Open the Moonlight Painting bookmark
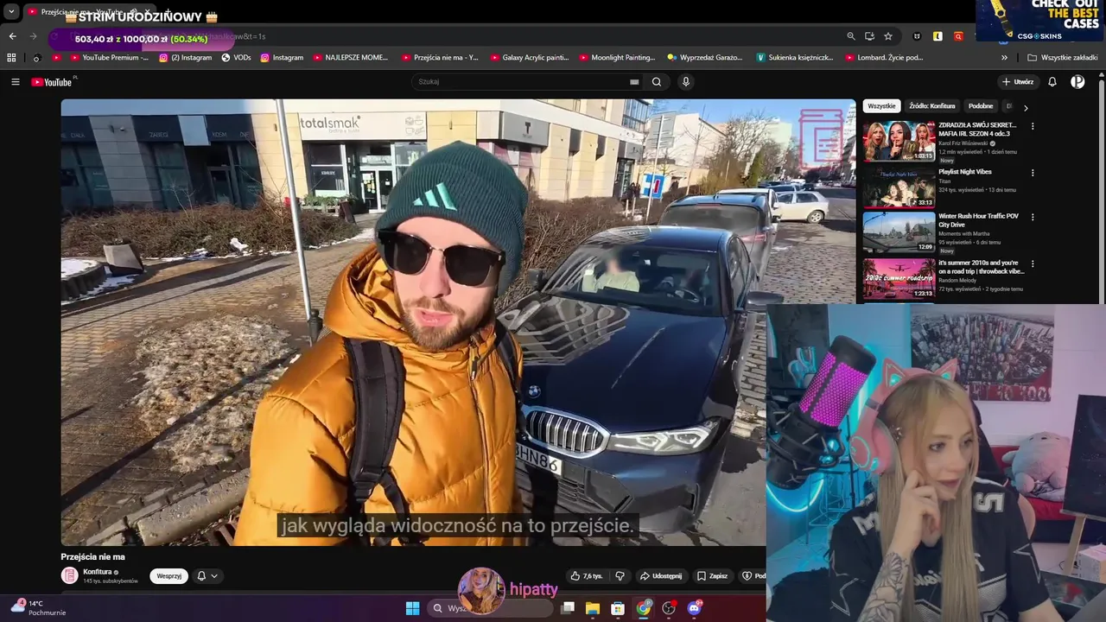 click(x=617, y=58)
